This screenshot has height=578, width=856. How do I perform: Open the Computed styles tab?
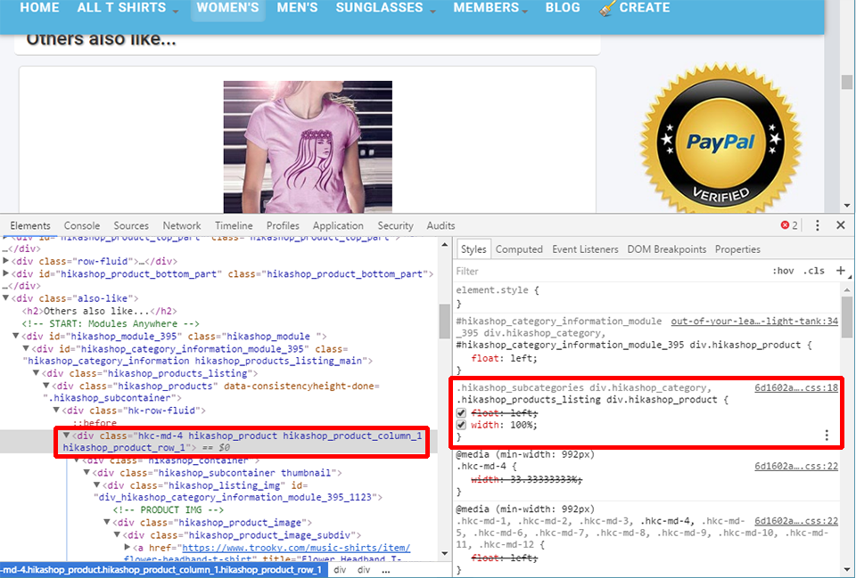(519, 249)
